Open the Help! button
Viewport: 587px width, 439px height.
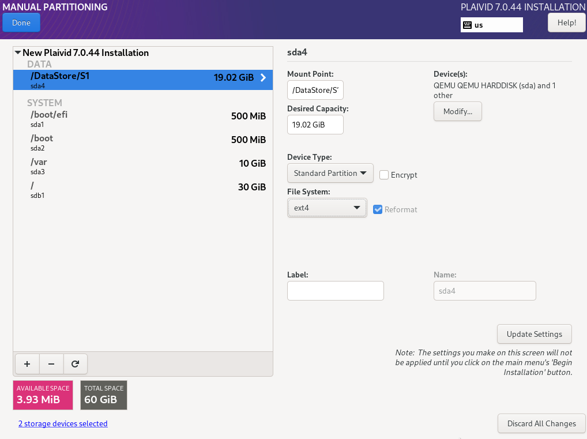566,22
